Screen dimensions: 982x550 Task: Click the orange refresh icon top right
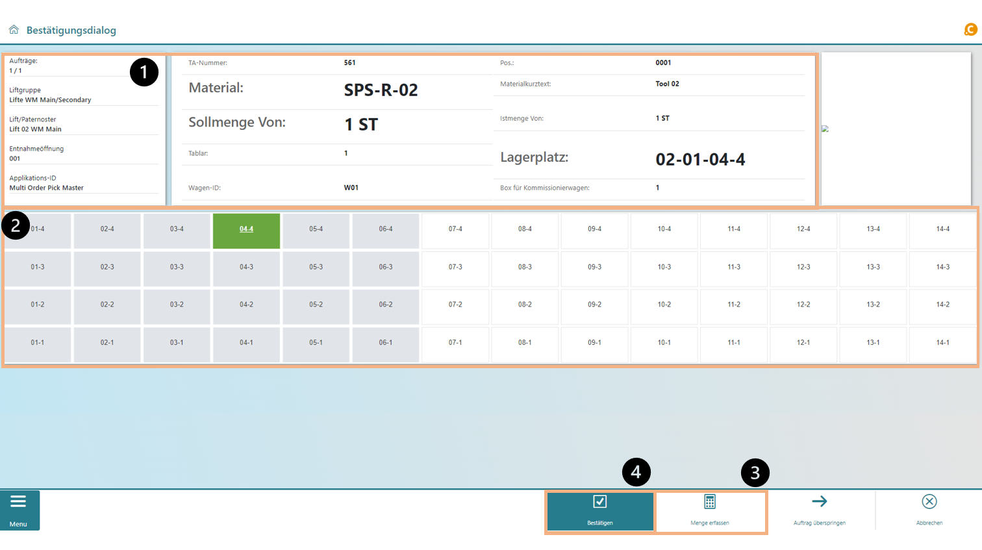pyautogui.click(x=970, y=30)
